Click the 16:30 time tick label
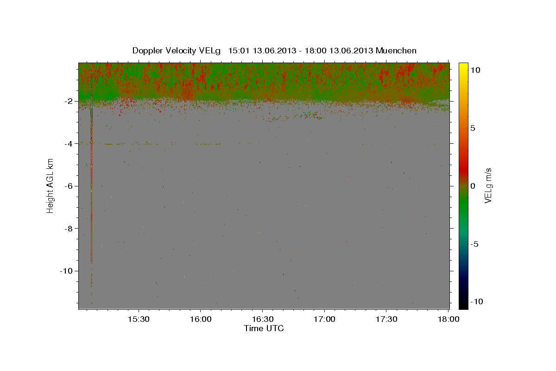 pos(263,320)
